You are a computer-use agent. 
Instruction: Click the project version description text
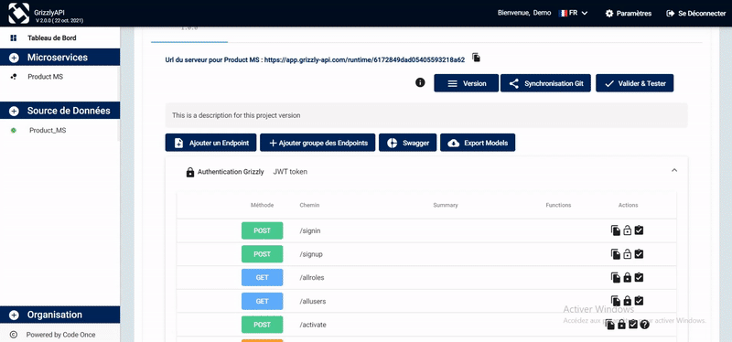[x=236, y=115]
